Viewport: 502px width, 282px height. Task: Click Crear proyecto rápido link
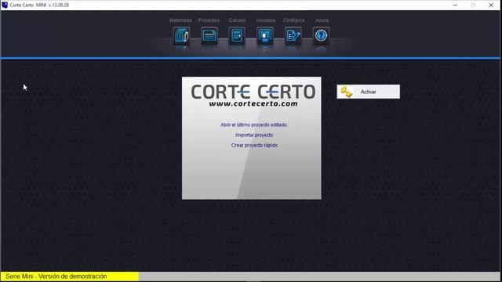pos(254,145)
